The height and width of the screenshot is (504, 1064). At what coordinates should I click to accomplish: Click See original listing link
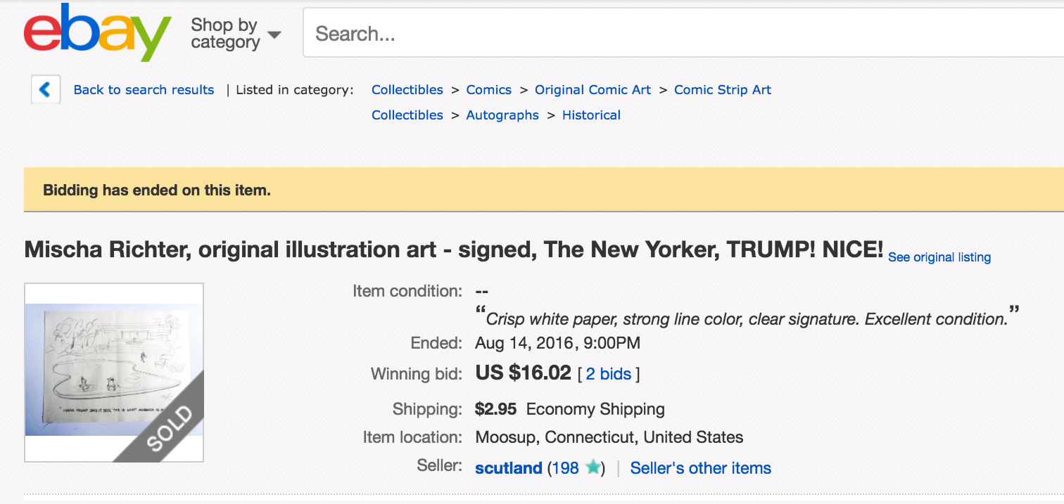click(939, 257)
